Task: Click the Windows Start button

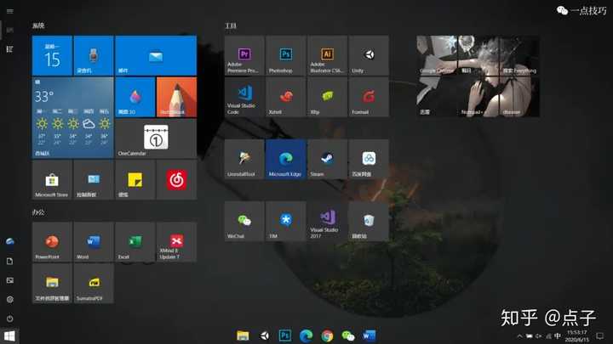Action: point(9,336)
